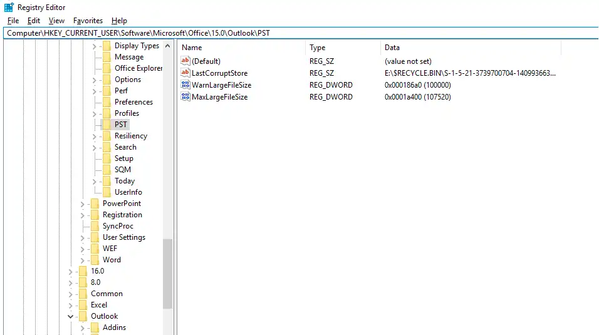Click the SQM folder icon
599x335 pixels.
click(x=107, y=170)
